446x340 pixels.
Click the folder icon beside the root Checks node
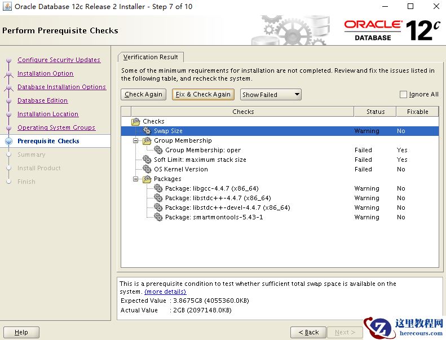coord(136,121)
